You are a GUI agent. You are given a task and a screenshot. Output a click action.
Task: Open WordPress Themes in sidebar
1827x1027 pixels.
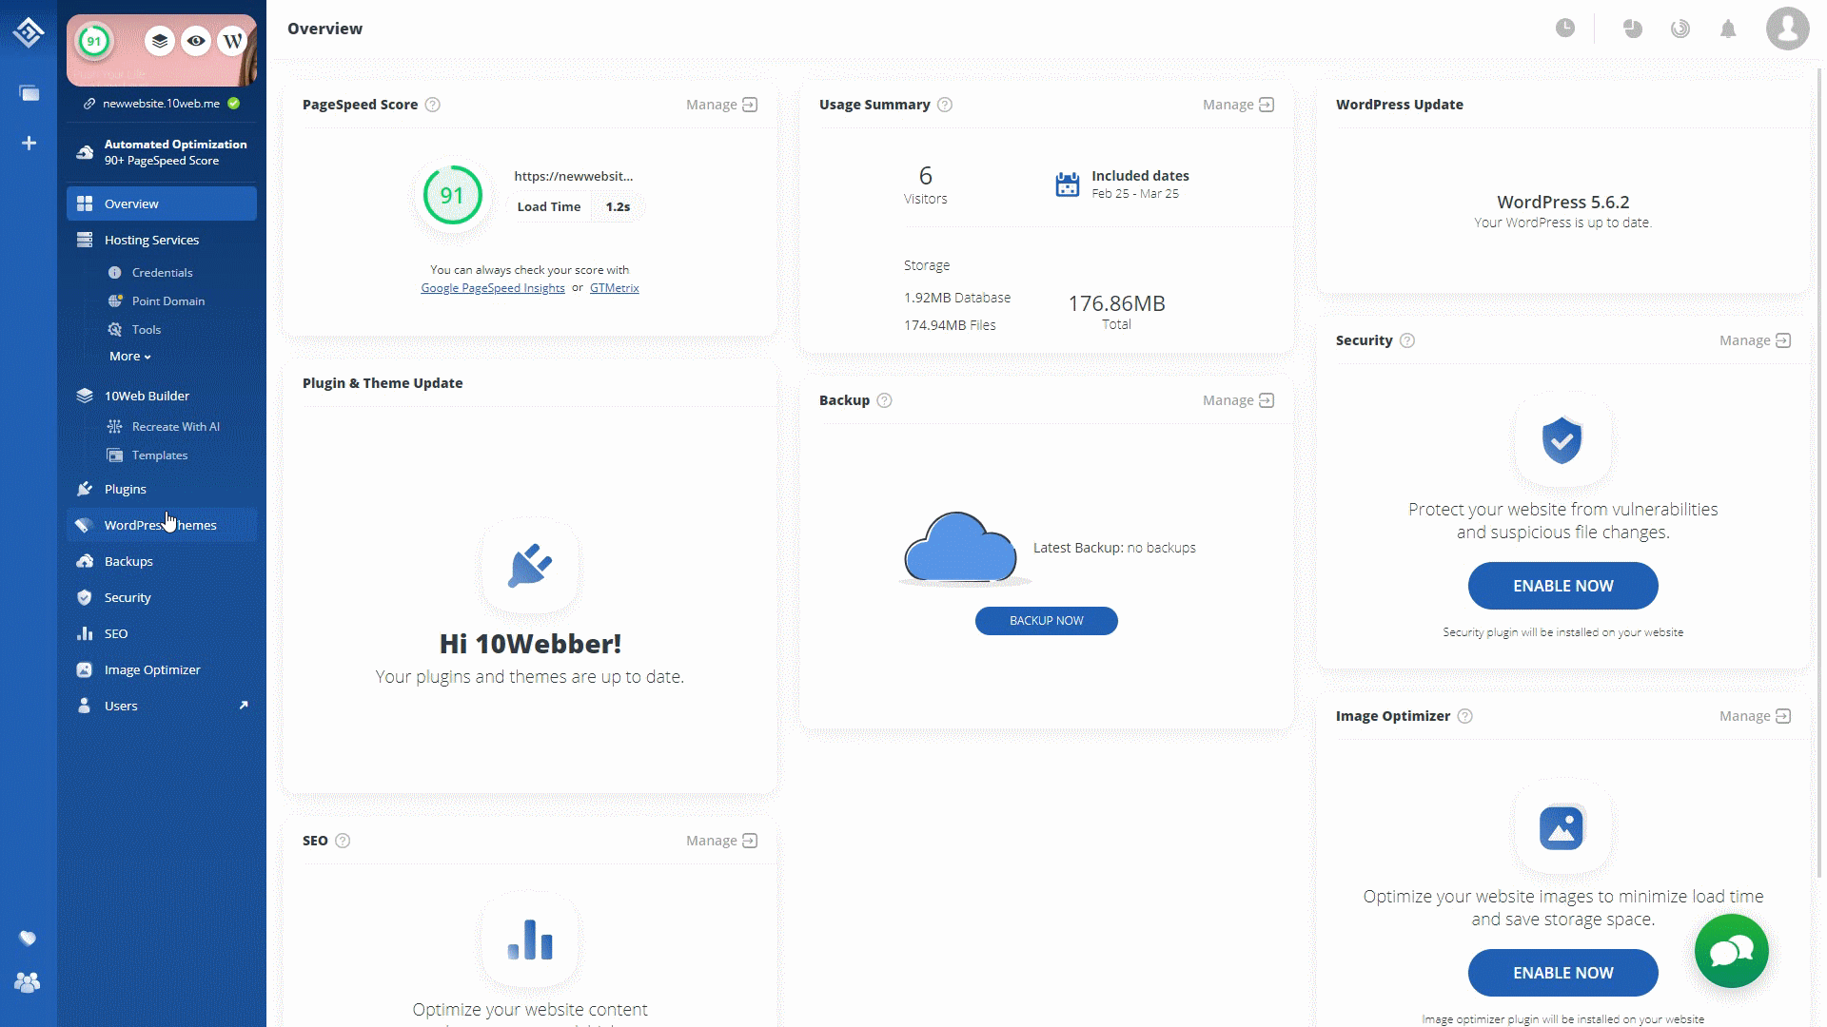click(162, 525)
